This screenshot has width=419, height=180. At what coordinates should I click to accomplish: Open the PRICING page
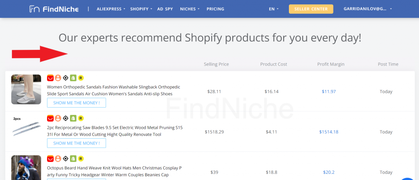pos(215,9)
